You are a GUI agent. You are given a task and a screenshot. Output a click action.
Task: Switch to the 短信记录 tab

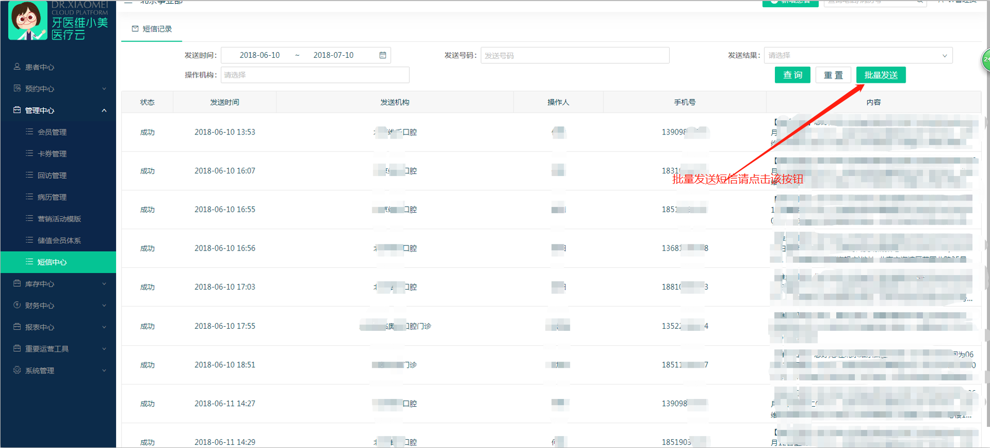coord(152,29)
